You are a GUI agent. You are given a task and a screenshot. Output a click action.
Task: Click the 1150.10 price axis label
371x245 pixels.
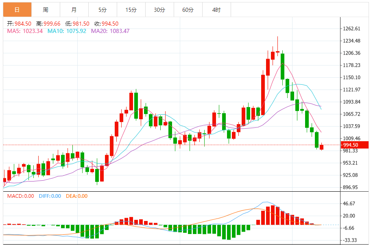(351, 77)
